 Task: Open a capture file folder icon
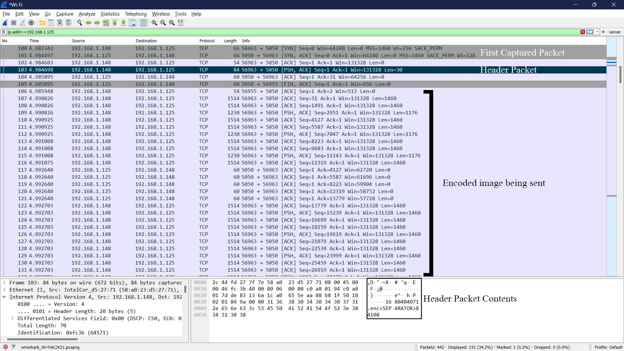click(42, 23)
